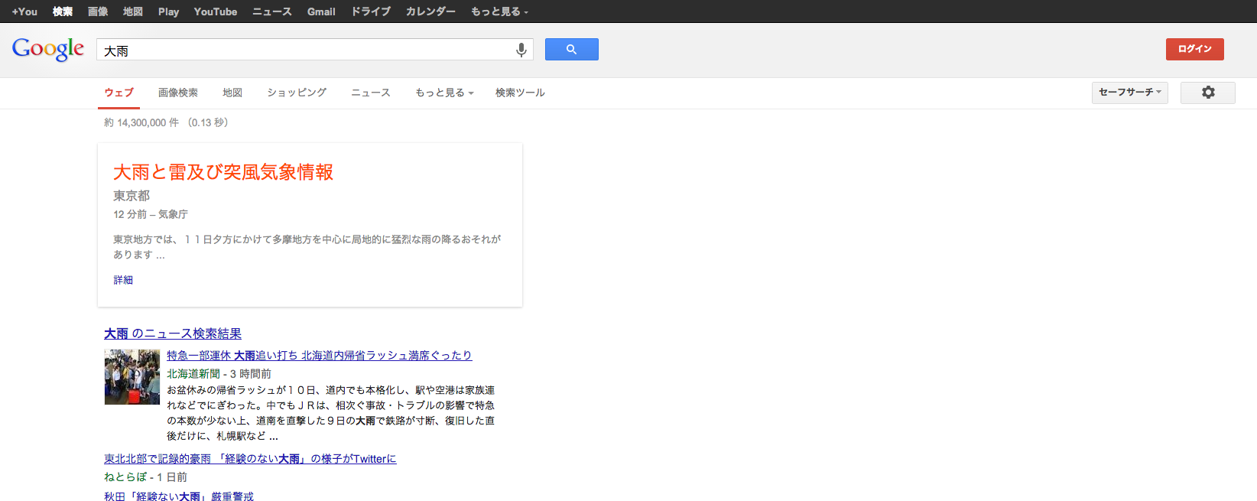This screenshot has width=1257, height=501.
Task: Open Gmail in the top navigation bar
Action: pos(321,11)
